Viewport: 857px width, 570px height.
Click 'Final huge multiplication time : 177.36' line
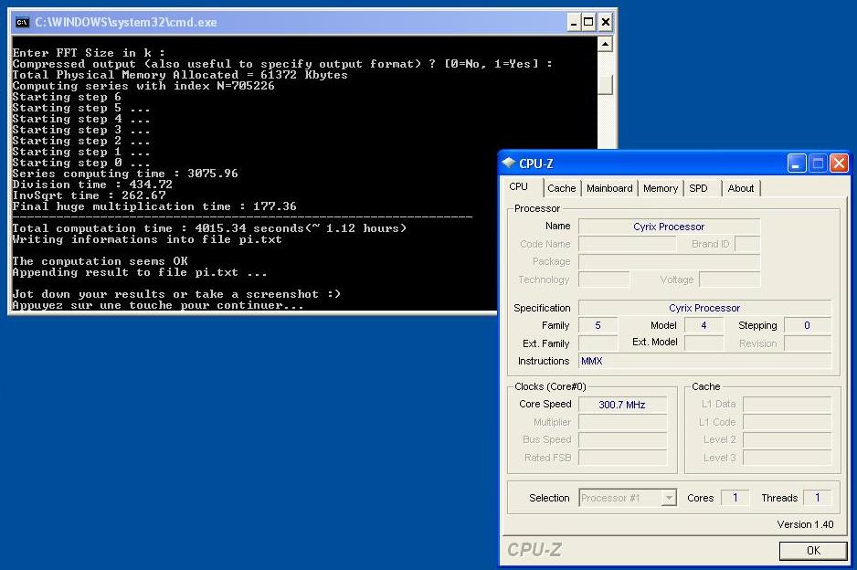click(x=154, y=206)
